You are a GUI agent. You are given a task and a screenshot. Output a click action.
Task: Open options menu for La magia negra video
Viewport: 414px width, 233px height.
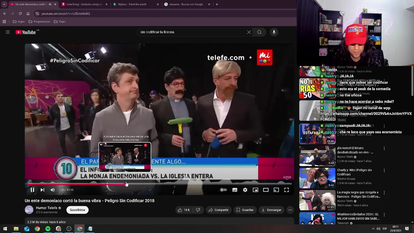[x=384, y=193]
